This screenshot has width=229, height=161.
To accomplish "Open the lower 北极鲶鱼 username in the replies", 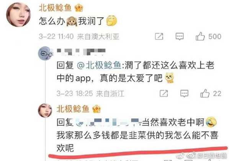I will pos(73,109).
